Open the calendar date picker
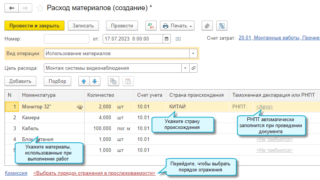This screenshot has width=320, height=180. 167,39
